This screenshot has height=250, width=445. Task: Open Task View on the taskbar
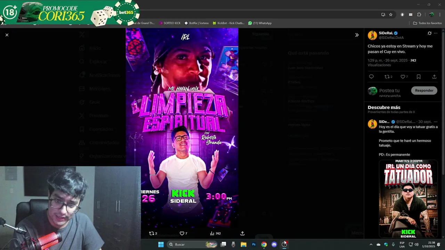pos(224,244)
